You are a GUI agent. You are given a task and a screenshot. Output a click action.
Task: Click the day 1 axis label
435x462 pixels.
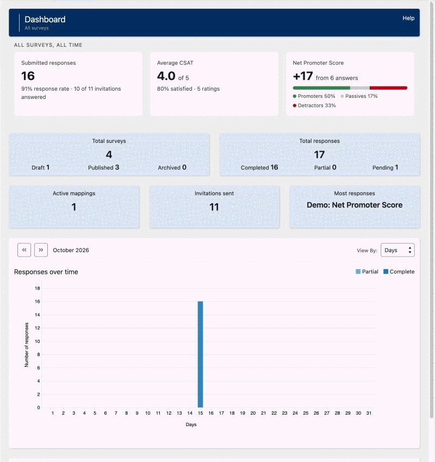[x=53, y=413]
